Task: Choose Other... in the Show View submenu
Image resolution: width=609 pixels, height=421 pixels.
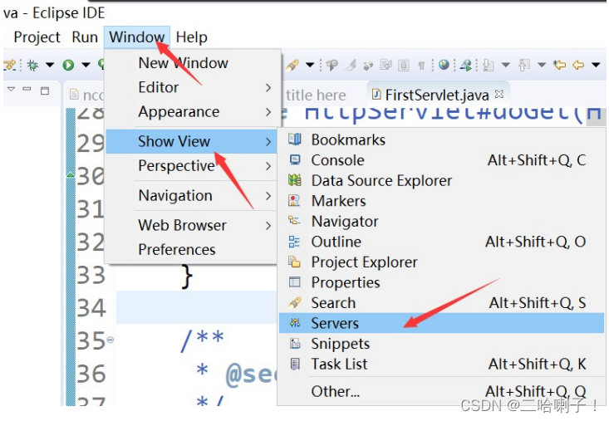Action: (441, 391)
